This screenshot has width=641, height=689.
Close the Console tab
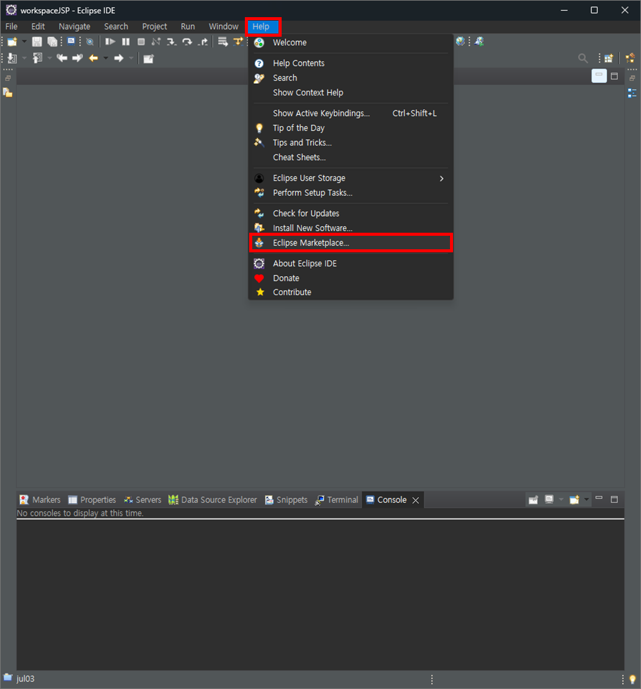416,500
